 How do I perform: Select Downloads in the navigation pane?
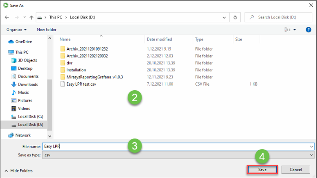tap(28, 84)
